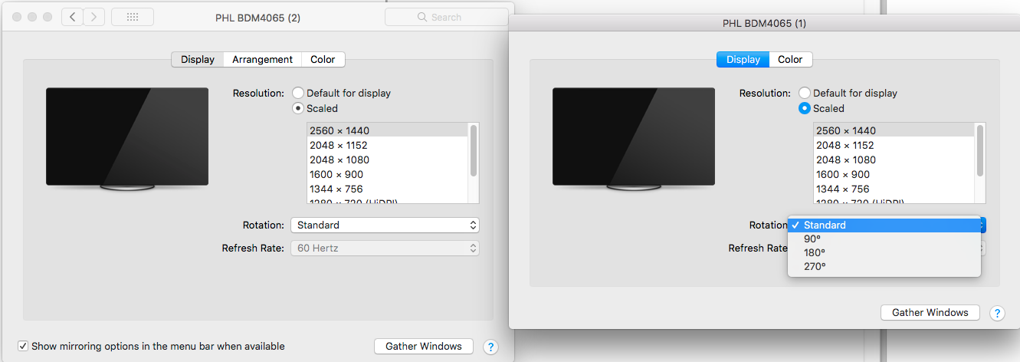Choose 270° rotation option
The width and height of the screenshot is (1020, 362).
pos(884,266)
